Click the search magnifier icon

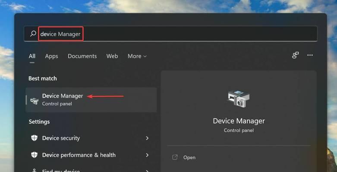(33, 34)
